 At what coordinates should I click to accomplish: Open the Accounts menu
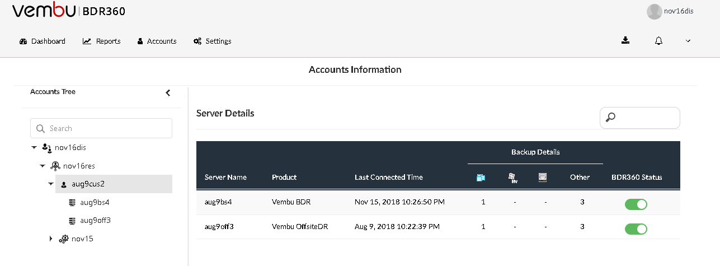[157, 41]
